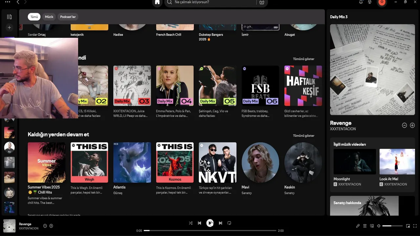Screen dimensions: 420x236
Task: Skip to the next track
Action: (220, 223)
